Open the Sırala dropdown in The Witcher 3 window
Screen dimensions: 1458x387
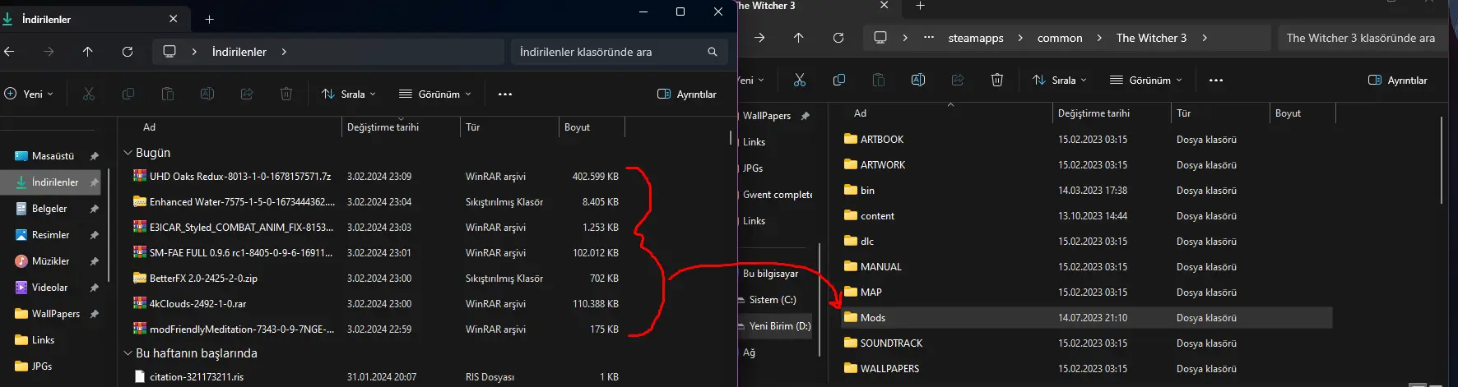1060,80
